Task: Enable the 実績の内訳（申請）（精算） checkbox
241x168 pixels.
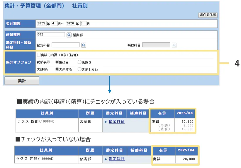Action: pos(39,55)
